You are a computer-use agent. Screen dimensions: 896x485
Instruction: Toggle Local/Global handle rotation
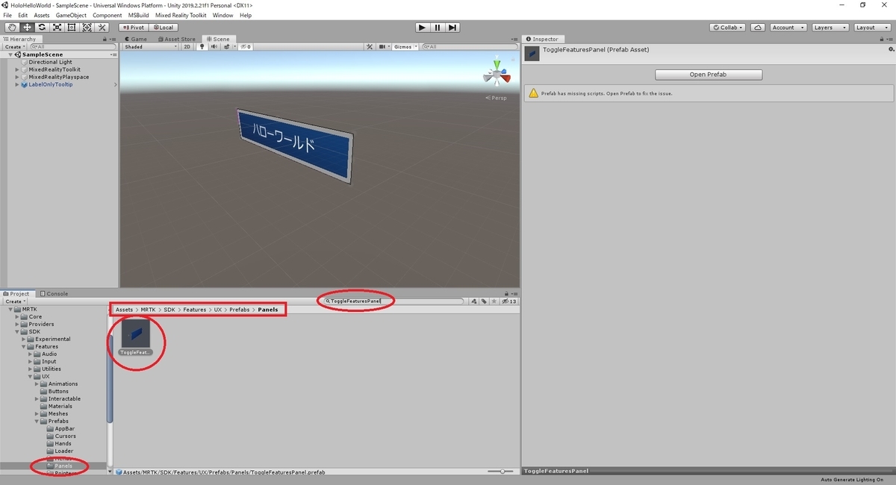tap(162, 28)
